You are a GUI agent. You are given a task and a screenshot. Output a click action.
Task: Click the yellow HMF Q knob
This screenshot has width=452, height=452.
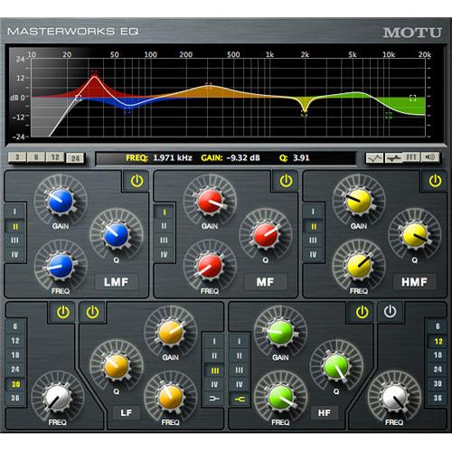click(415, 235)
